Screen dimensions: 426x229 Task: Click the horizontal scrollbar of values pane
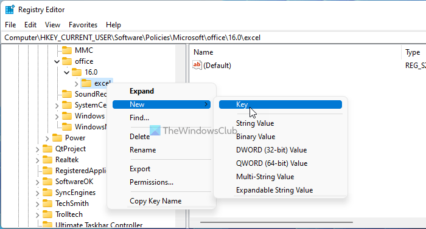[x=276, y=222]
